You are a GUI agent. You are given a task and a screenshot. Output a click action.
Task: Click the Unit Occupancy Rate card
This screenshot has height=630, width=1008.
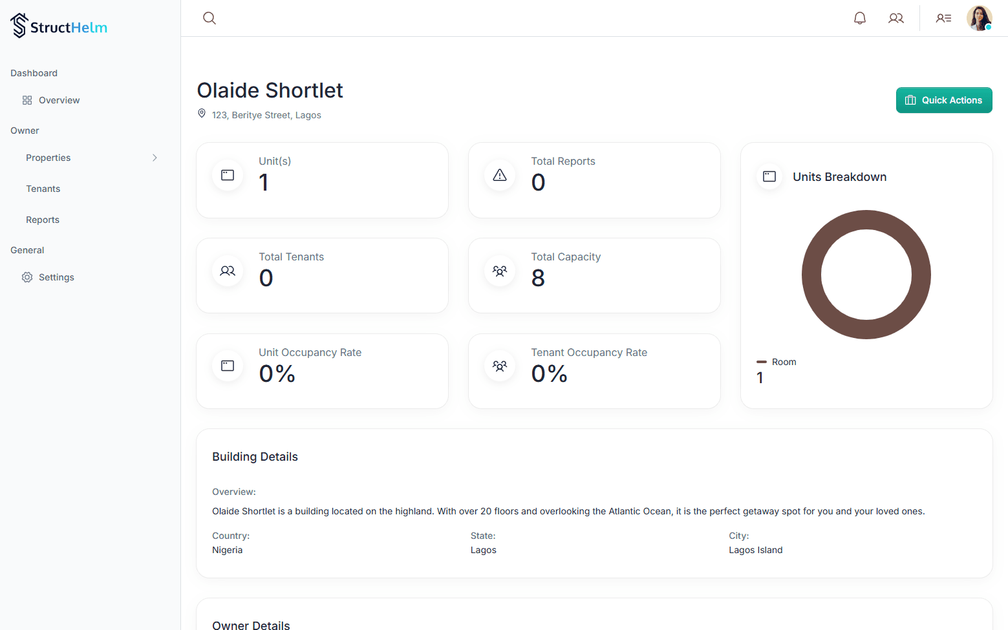pos(322,371)
